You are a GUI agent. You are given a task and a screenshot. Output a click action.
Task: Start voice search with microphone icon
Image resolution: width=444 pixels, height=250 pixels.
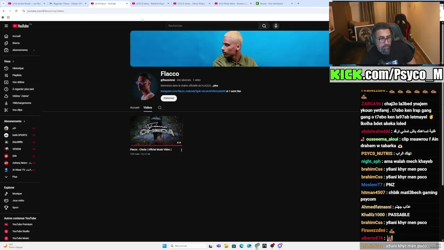pos(276,26)
